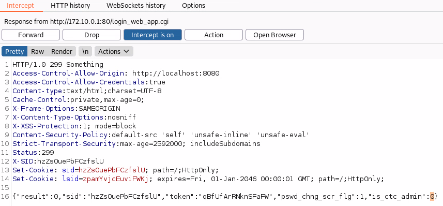Viewport: 443px width, 206px height.
Task: Click the "result":0 JSON field
Action: tap(37, 196)
